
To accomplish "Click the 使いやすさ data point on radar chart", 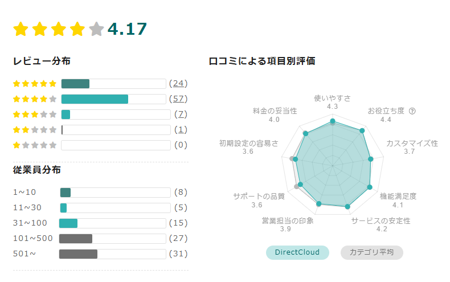I will coord(333,121).
